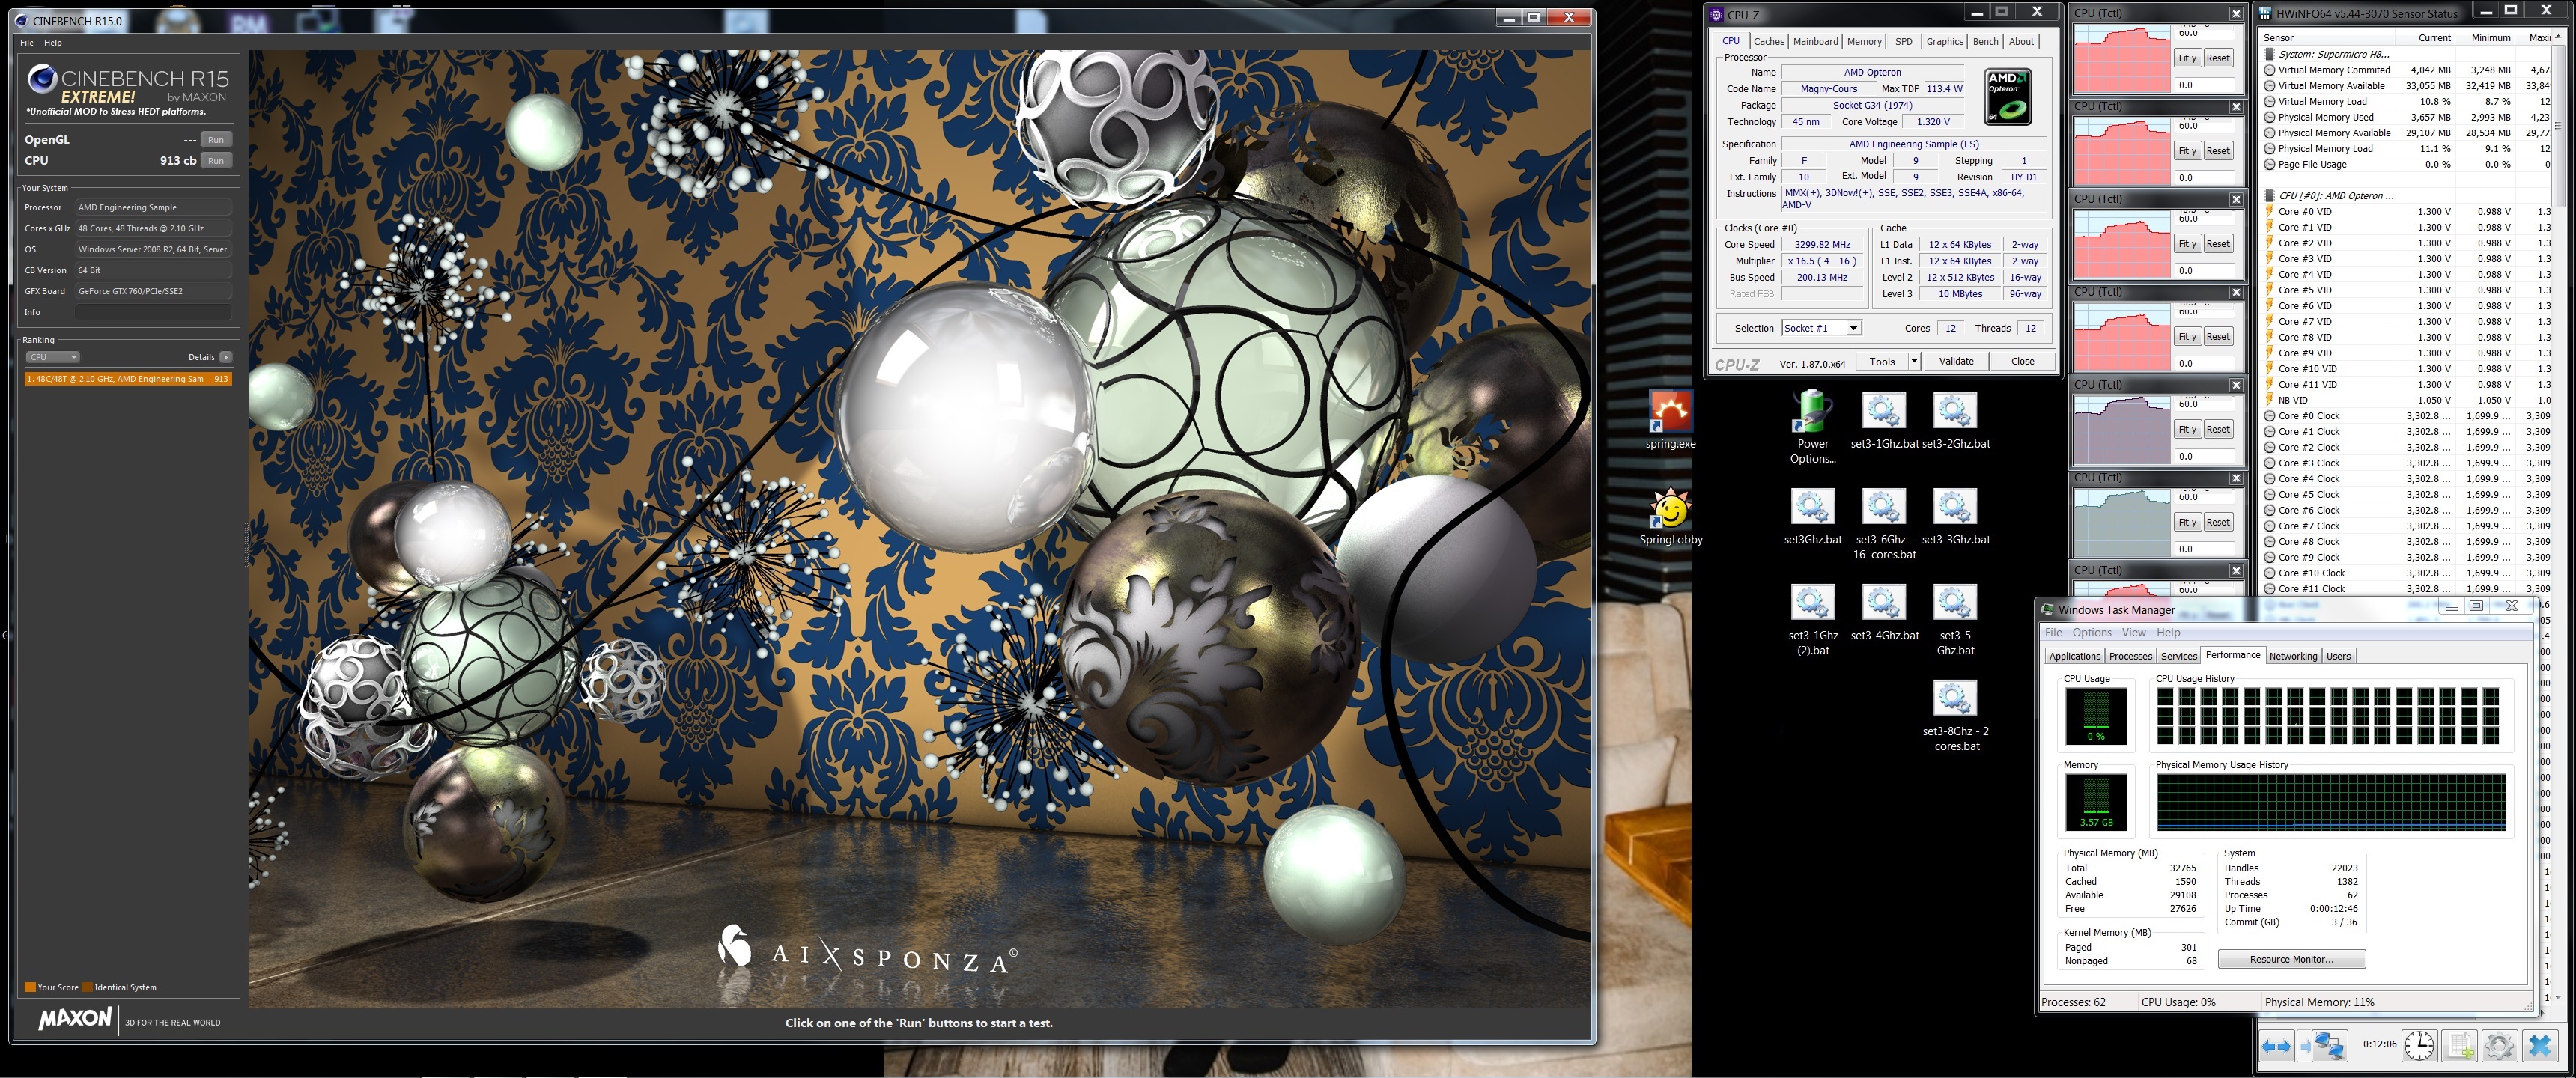Start logging via HWiNFO spreadsheet-plus icon

[2460, 1046]
